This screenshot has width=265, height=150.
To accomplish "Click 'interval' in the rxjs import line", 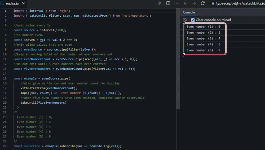I will (36, 11).
